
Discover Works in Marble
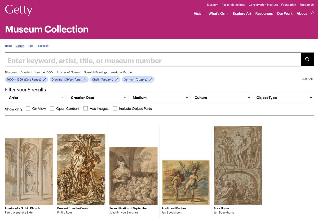[x=121, y=72]
